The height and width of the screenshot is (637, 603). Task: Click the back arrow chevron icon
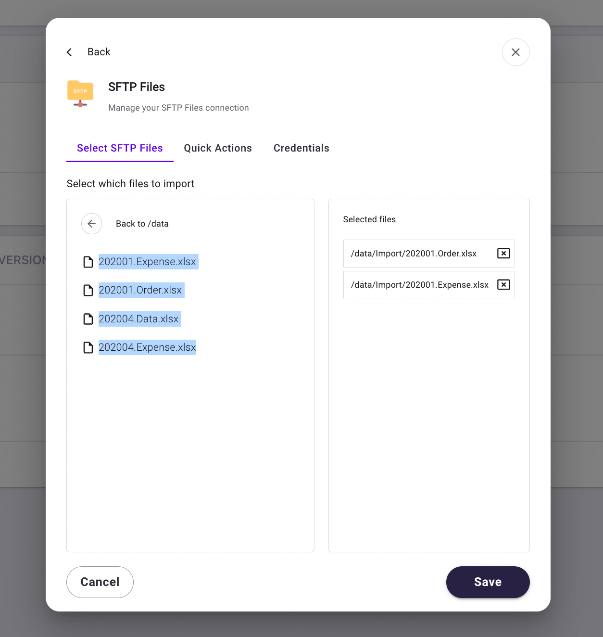pos(69,52)
